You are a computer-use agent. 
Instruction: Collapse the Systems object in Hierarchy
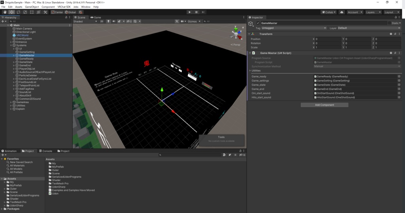point(11,45)
